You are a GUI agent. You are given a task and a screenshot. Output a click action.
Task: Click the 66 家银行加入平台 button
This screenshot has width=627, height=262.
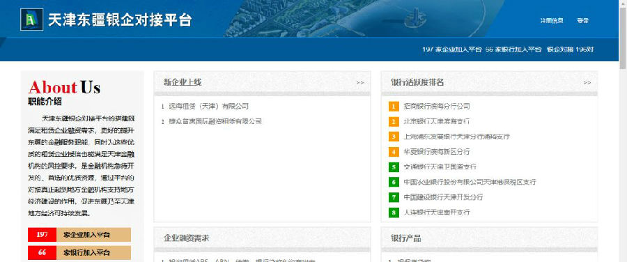click(x=79, y=252)
